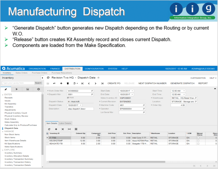Add a row to Item Details grid
This screenshot has height=169, width=218.
pos(56,129)
